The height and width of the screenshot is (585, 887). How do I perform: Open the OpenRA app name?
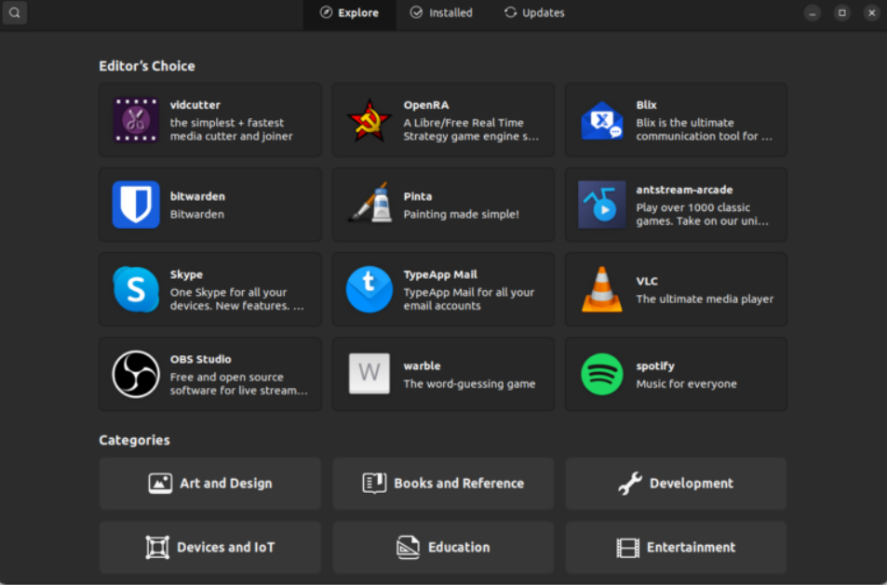(x=426, y=104)
